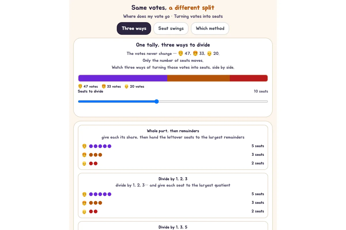Viewport: 346px width, 230px height.
Task: Click the blond candidate icon in Divide by 1, 2, 3 card
Action: pyautogui.click(x=84, y=194)
